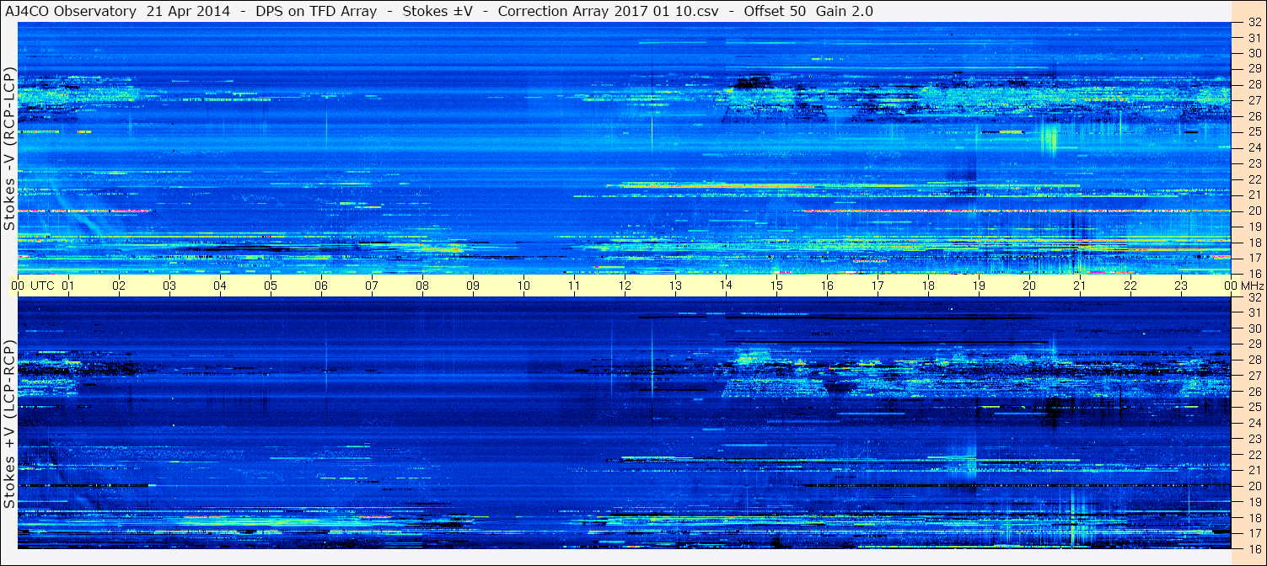Click the '00 UTC' time axis label

coord(32,286)
